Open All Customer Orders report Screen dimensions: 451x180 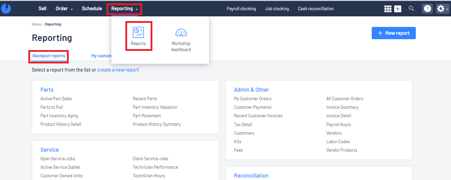pos(345,99)
